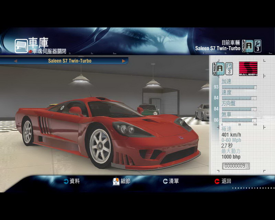This screenshot has height=220, width=275.
Task: Click the odometer counter display
Action: pyautogui.click(x=236, y=166)
